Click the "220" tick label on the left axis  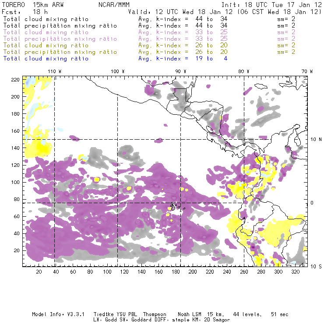[15, 80]
